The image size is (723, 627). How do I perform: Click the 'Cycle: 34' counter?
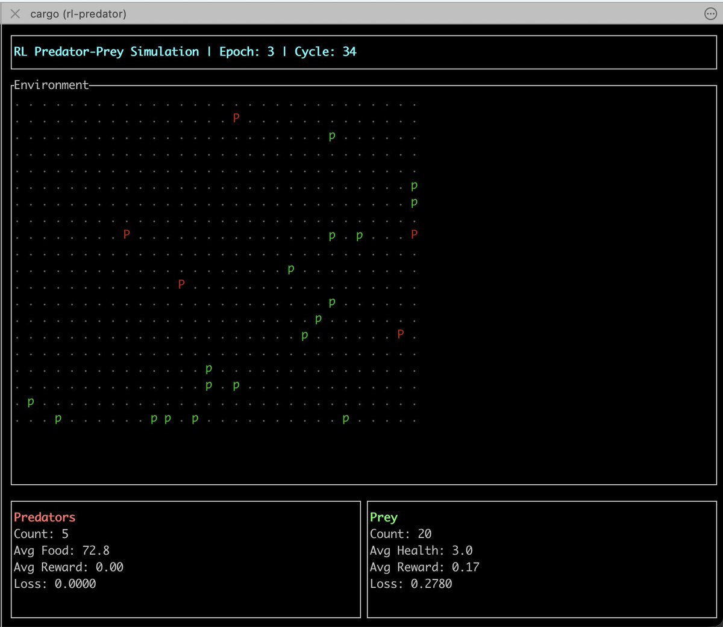tap(325, 52)
